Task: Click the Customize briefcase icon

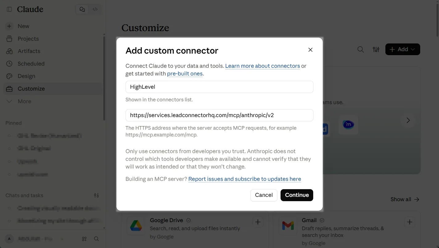Action: (9, 89)
